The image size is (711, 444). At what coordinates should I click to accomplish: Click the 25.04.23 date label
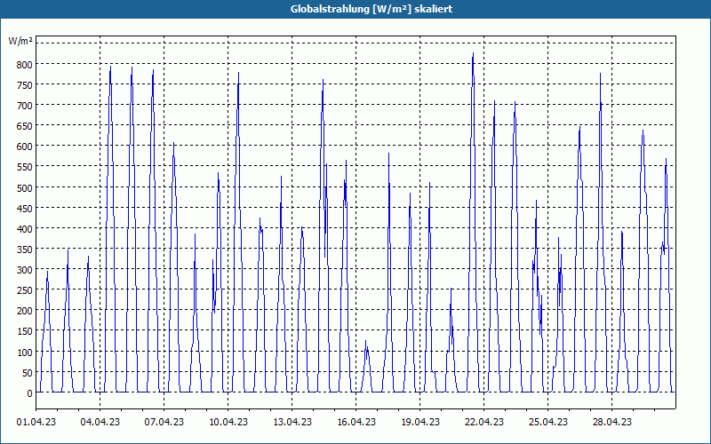click(x=547, y=423)
